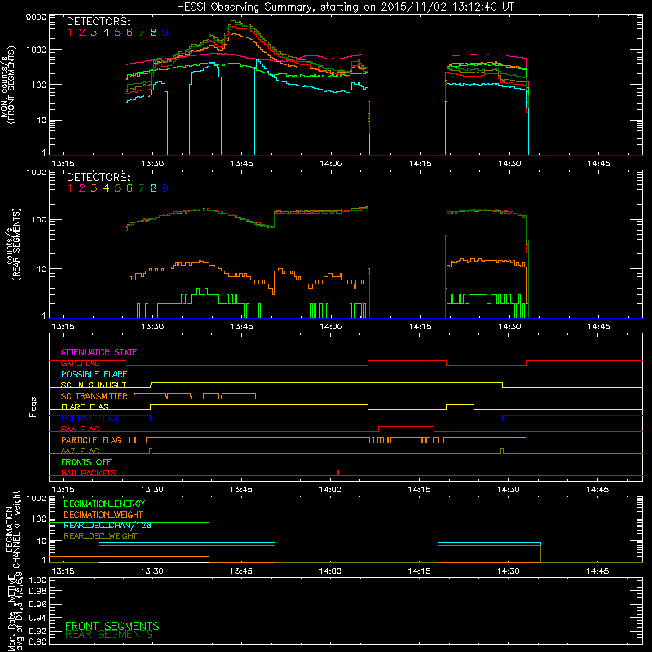The height and width of the screenshot is (652, 652).
Task: Click the GAP_FLAG label
Action: tap(80, 363)
